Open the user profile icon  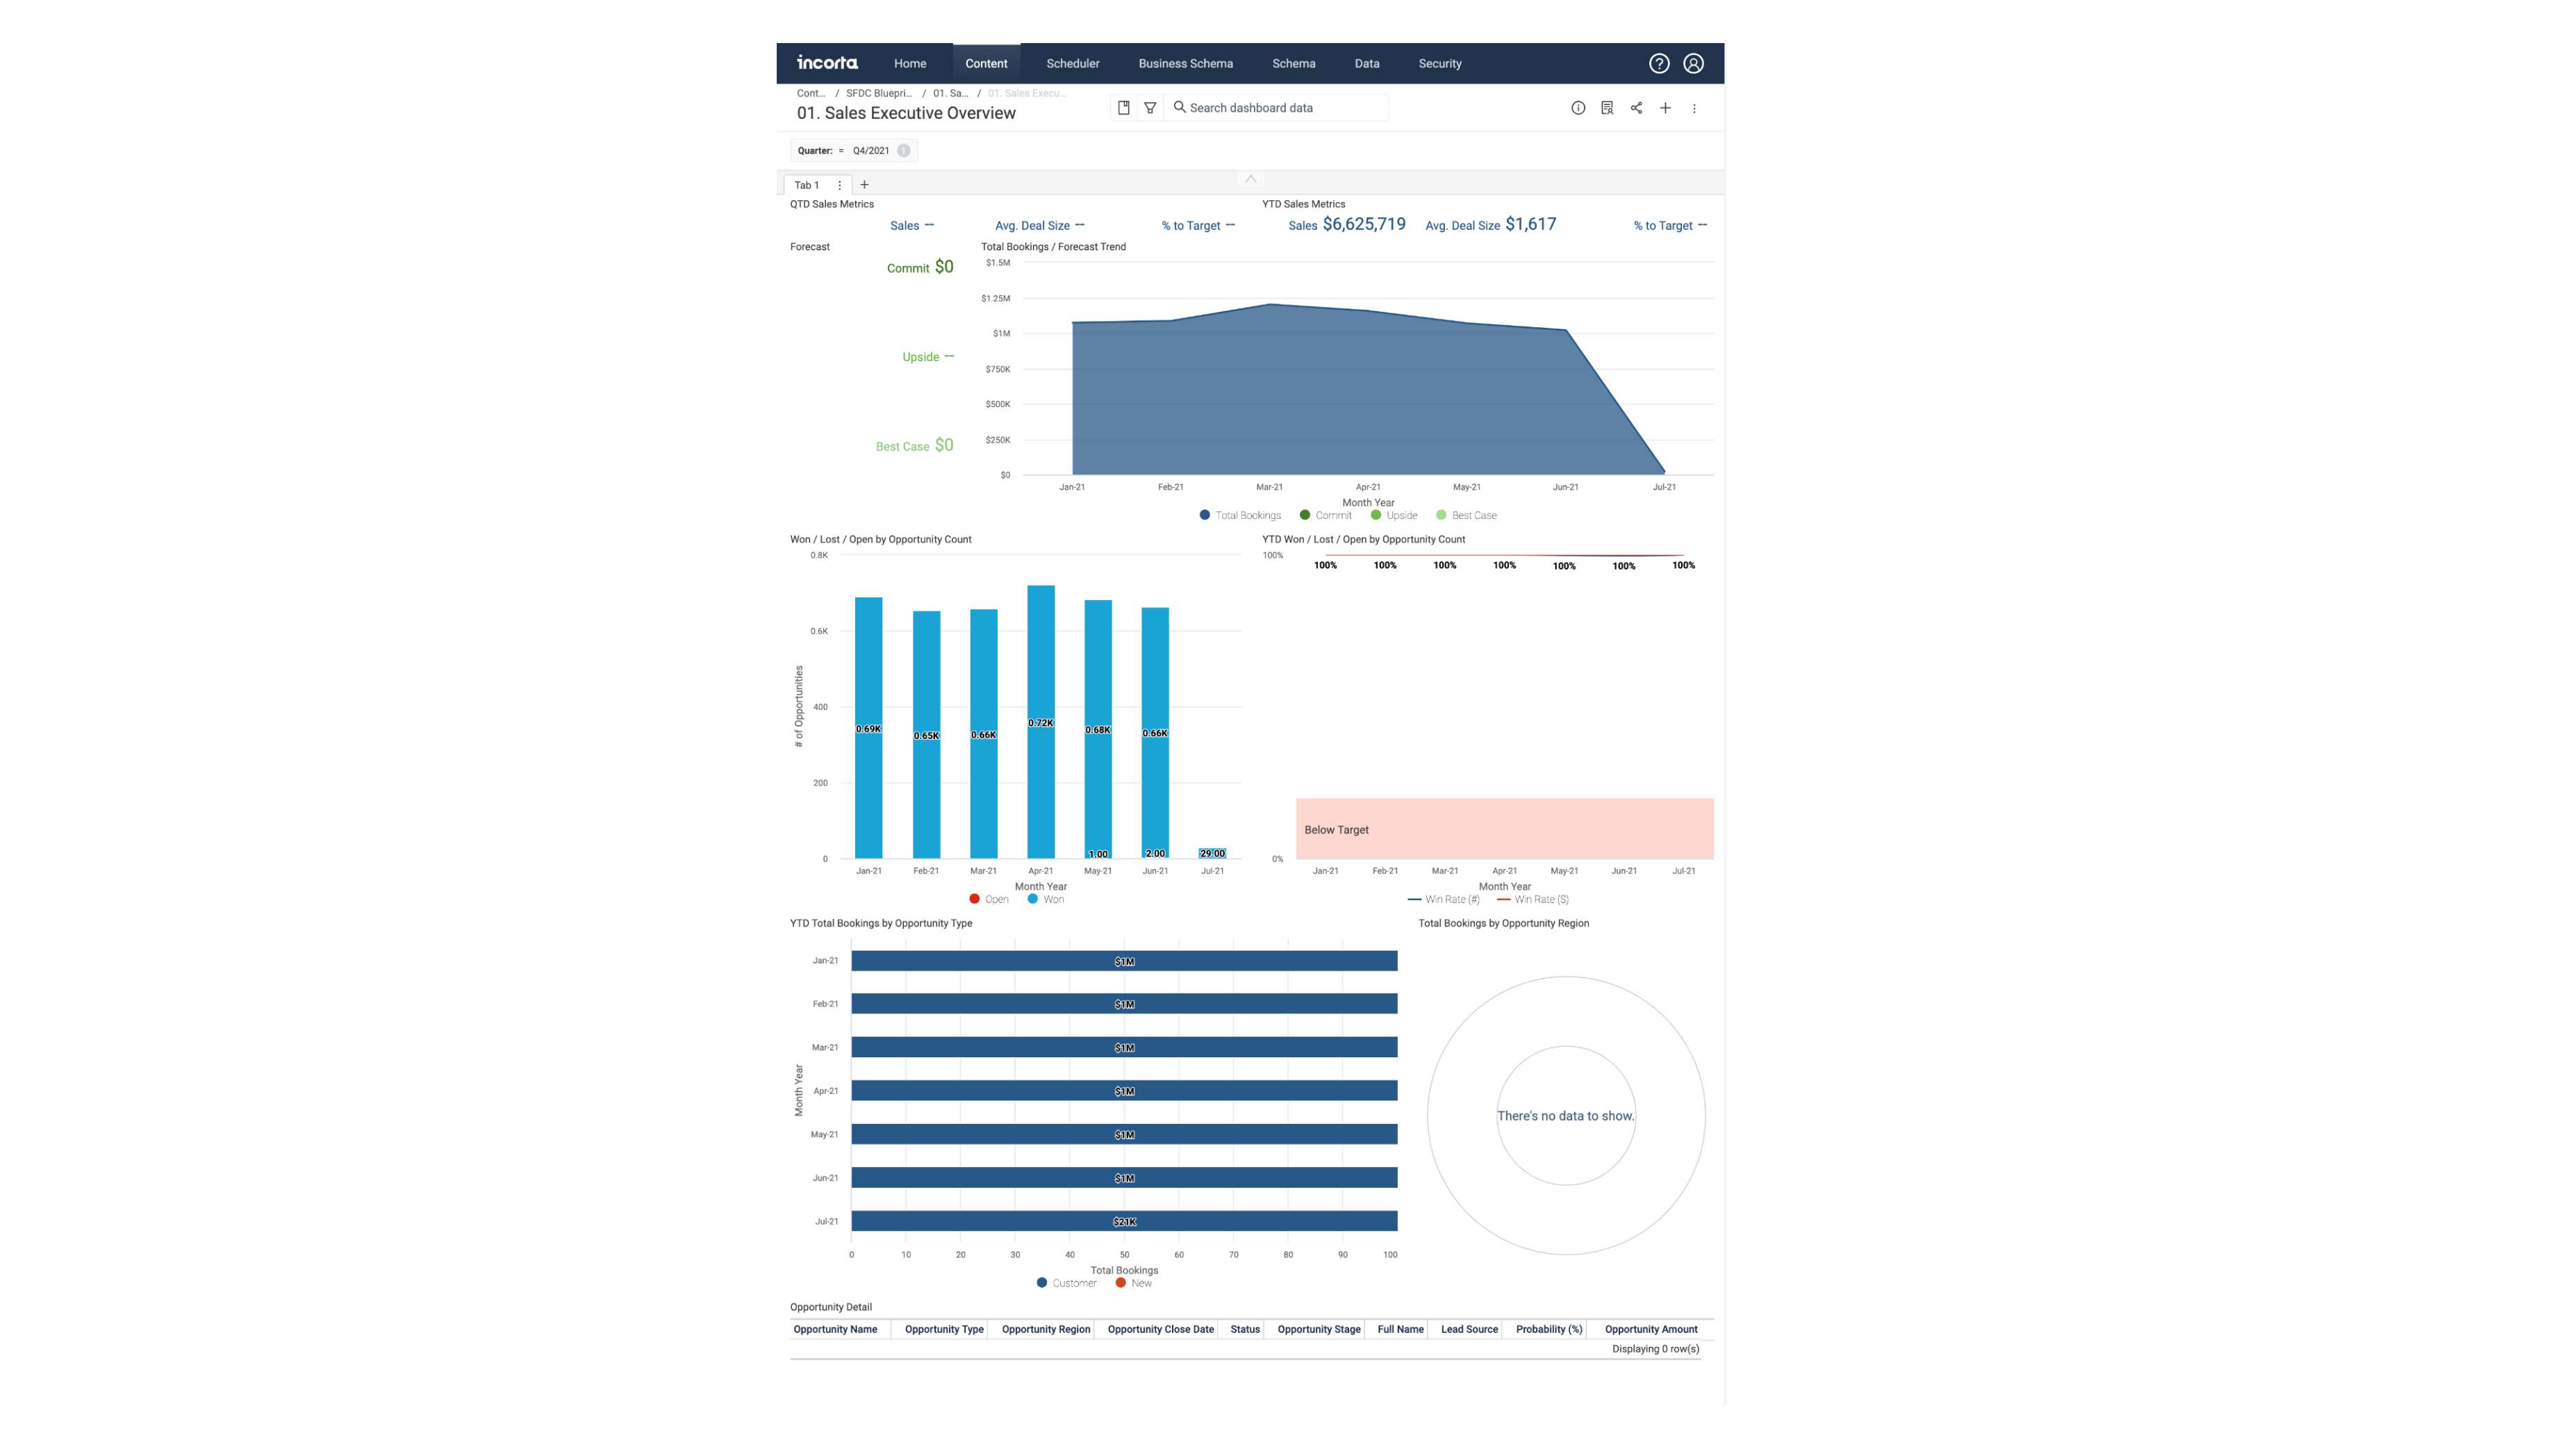1693,63
